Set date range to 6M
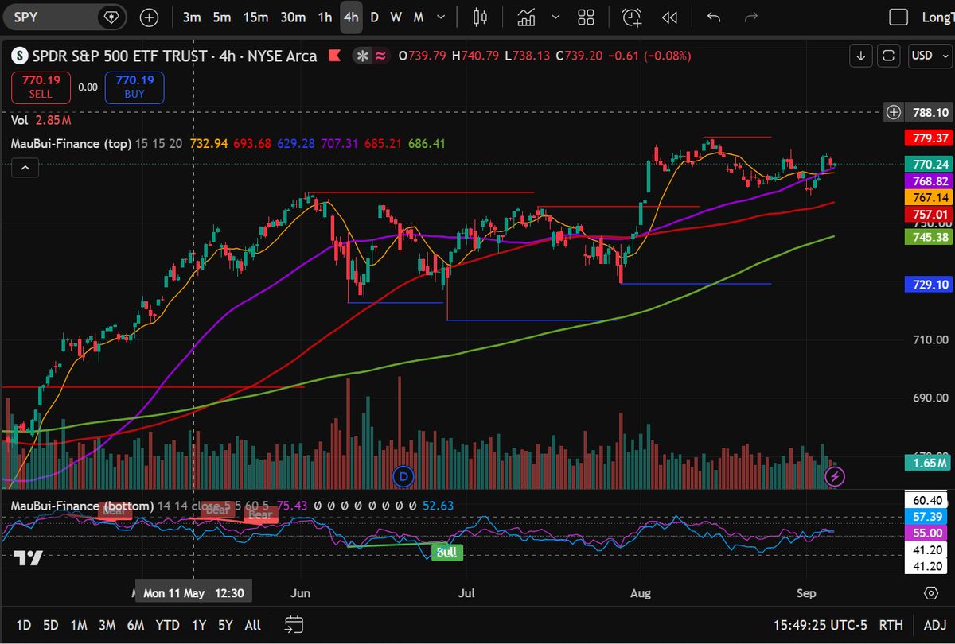Image resolution: width=955 pixels, height=644 pixels. click(x=135, y=625)
